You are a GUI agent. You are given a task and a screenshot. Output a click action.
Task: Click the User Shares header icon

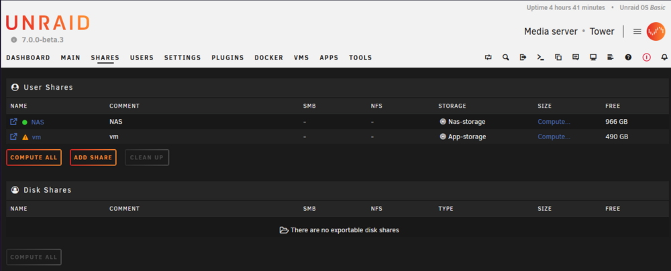pyautogui.click(x=15, y=87)
